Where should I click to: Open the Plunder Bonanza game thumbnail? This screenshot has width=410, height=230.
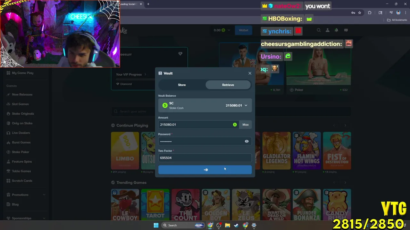coord(307,205)
